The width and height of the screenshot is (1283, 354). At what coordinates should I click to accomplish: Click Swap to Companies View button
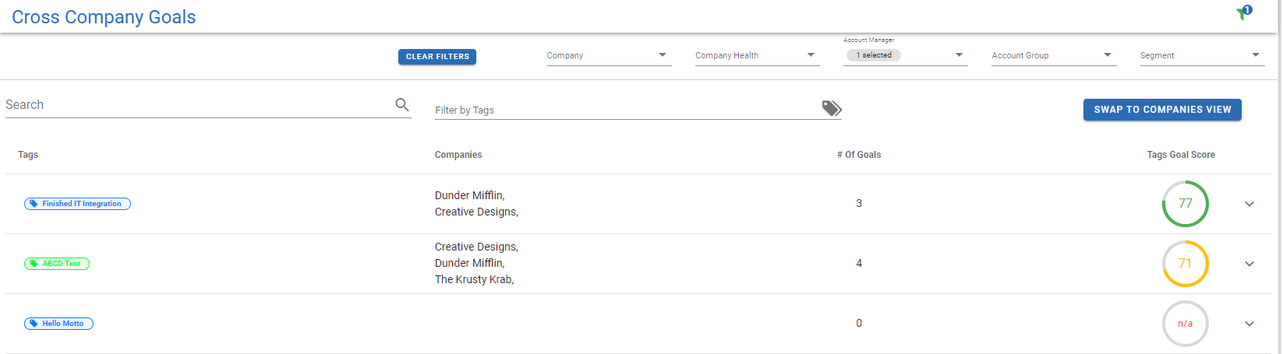coord(1162,110)
